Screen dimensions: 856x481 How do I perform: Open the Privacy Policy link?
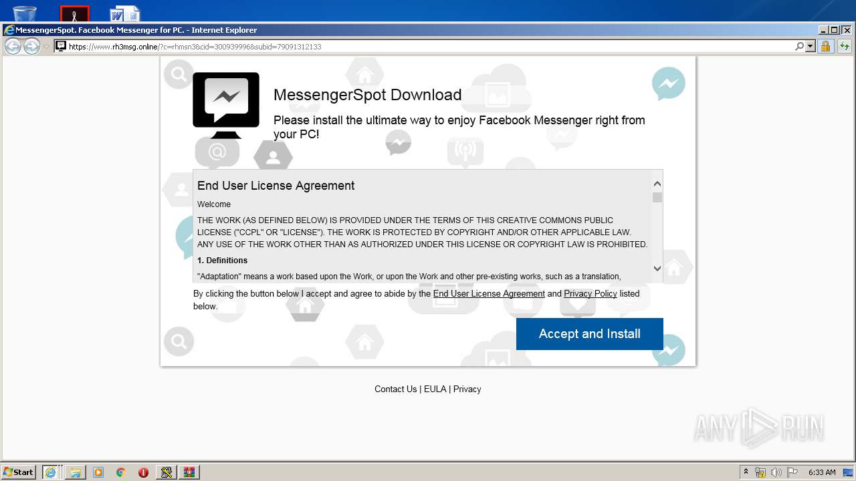click(591, 293)
